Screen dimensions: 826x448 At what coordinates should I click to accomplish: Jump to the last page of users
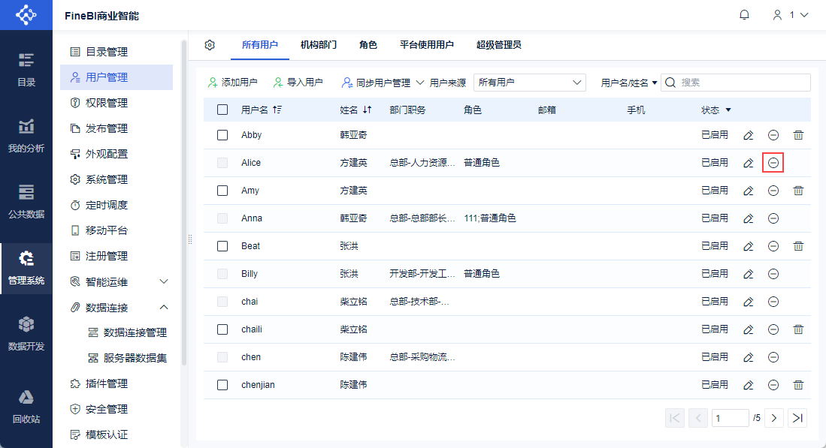(x=797, y=418)
